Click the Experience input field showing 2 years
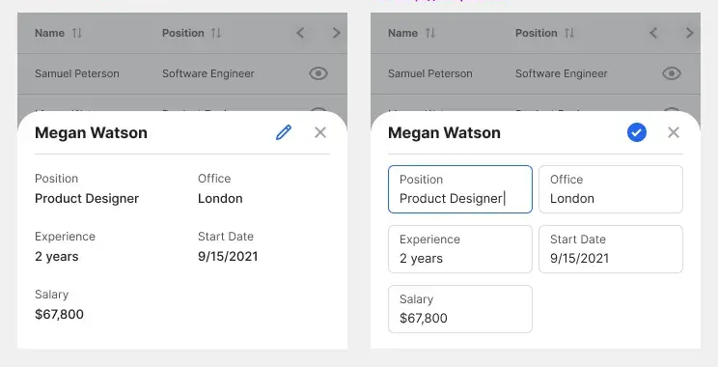718x367 pixels. (x=460, y=249)
